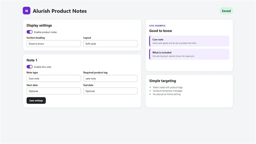This screenshot has height=144, width=256.
Task: Click No popups or theme editing text
Action: tap(167, 94)
